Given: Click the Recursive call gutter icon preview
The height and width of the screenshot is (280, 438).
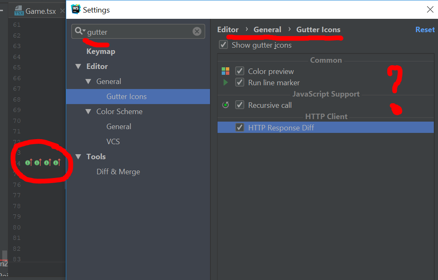Looking at the screenshot, I should pos(225,105).
